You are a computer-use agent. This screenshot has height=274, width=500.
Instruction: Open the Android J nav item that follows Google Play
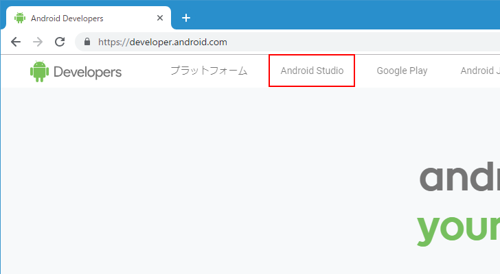tap(480, 71)
